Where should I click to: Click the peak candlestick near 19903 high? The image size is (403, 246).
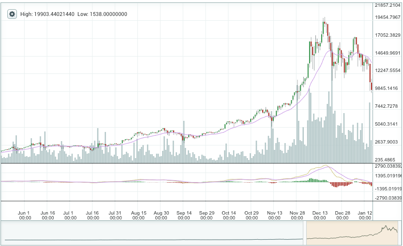tap(324, 23)
